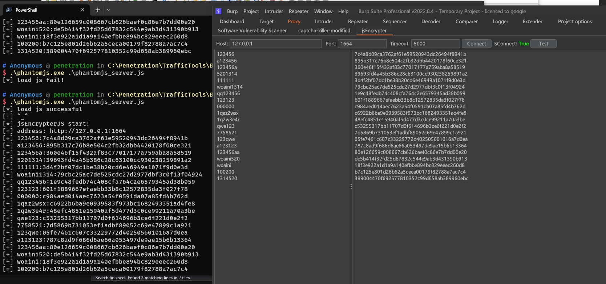This screenshot has height=284, width=606.
Task: Select '1qaz2wsx' in the Burp payload list
Action: point(228,113)
